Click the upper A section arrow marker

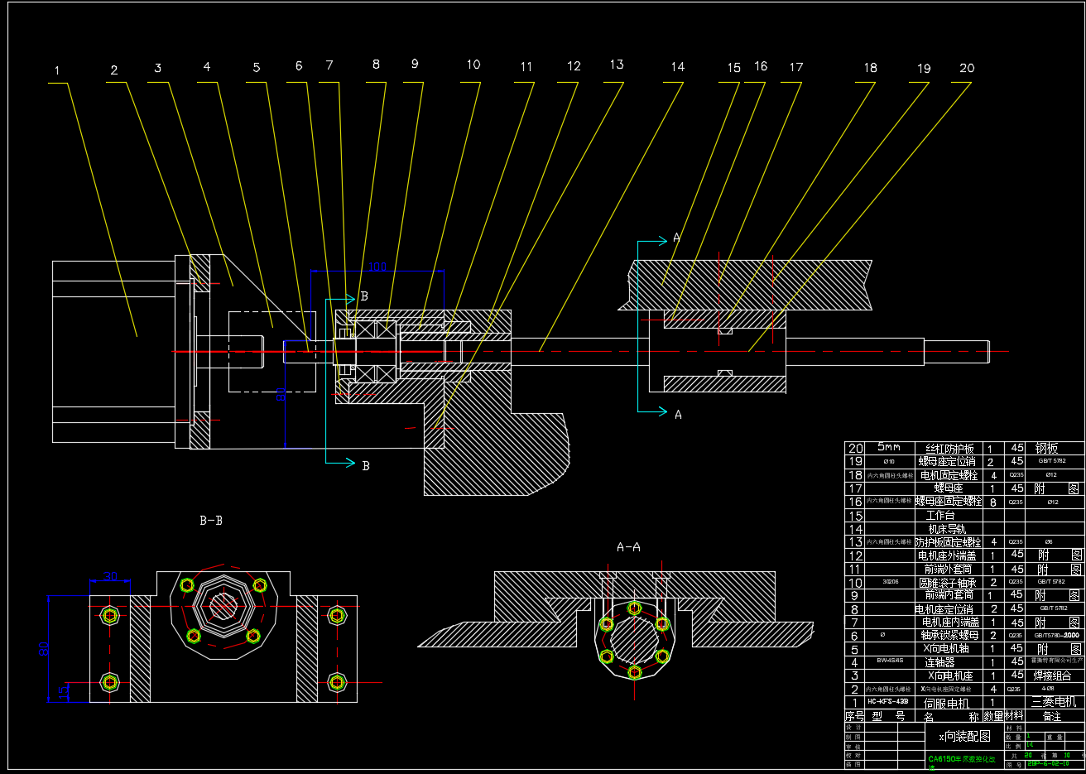pos(676,238)
